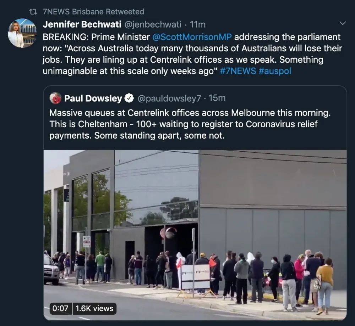Click the 15m quoted tweet timestamp

pos(217,98)
